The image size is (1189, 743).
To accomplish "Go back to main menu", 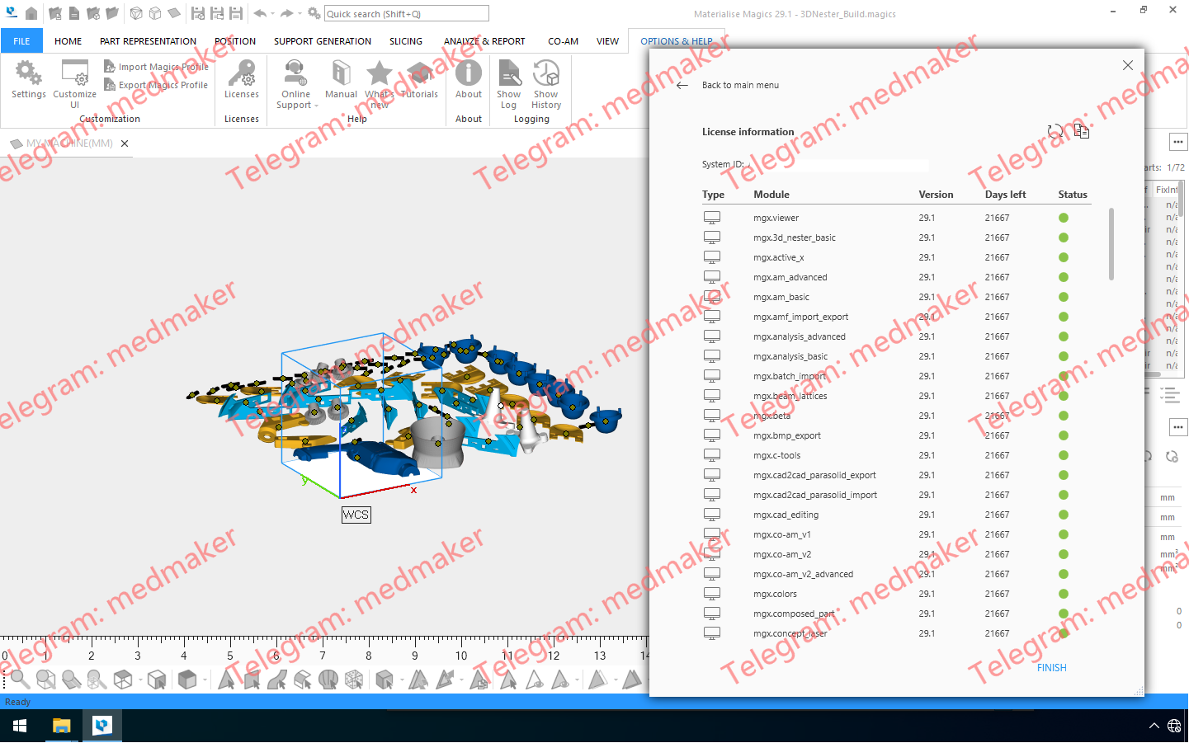I will click(682, 85).
